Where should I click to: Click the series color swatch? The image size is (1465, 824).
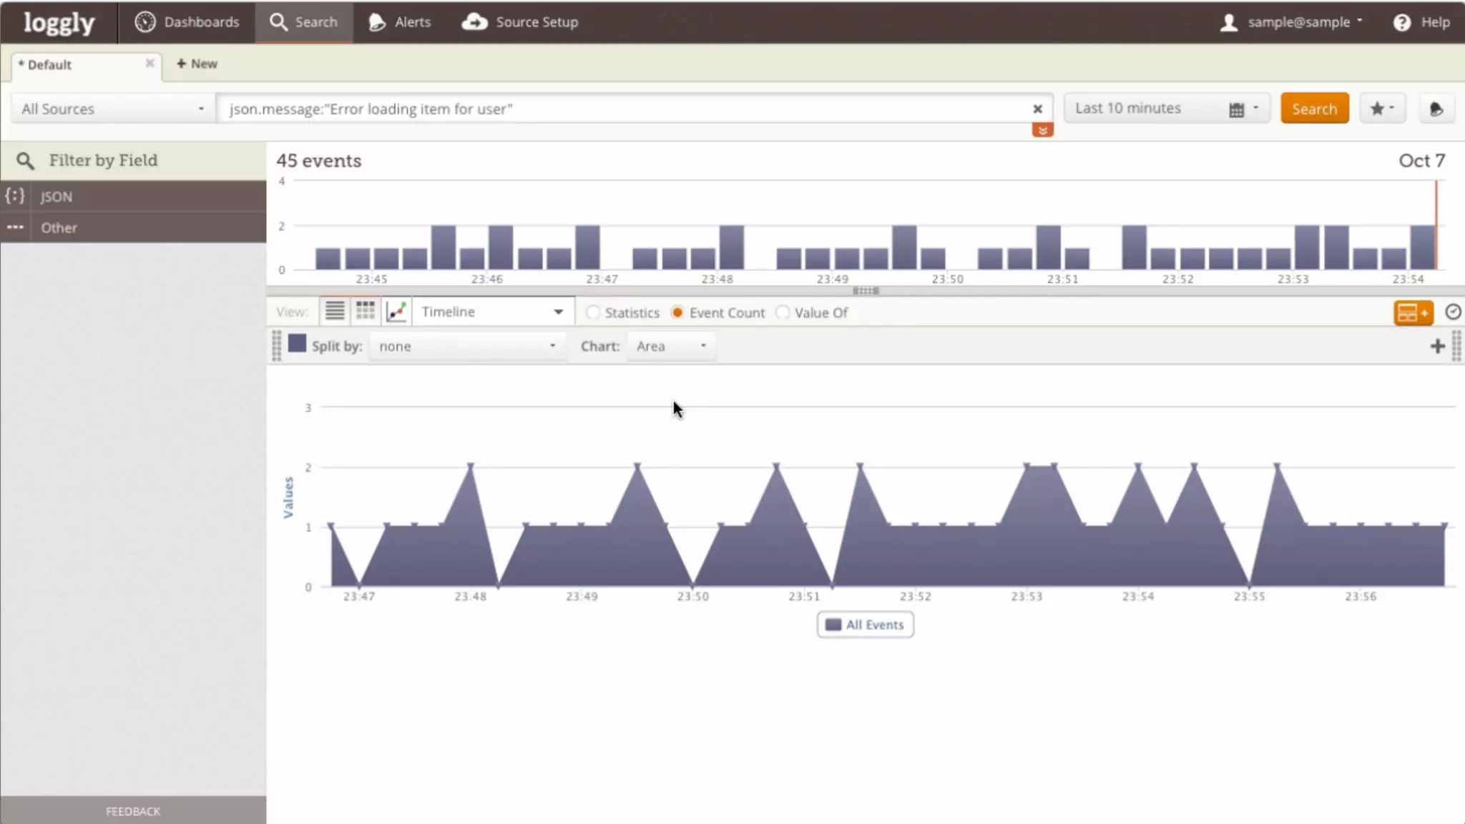(x=297, y=345)
